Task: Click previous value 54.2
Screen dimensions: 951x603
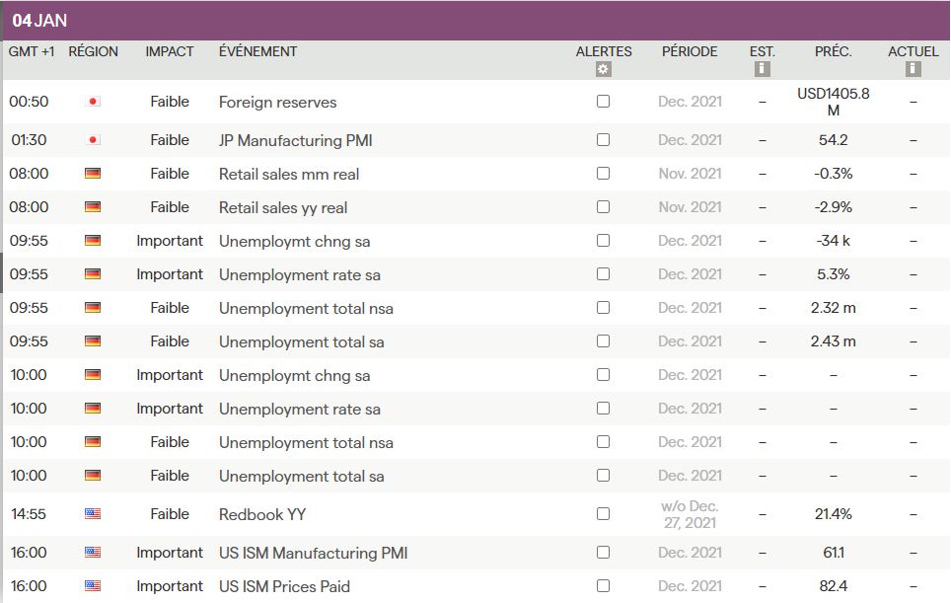Action: click(834, 140)
